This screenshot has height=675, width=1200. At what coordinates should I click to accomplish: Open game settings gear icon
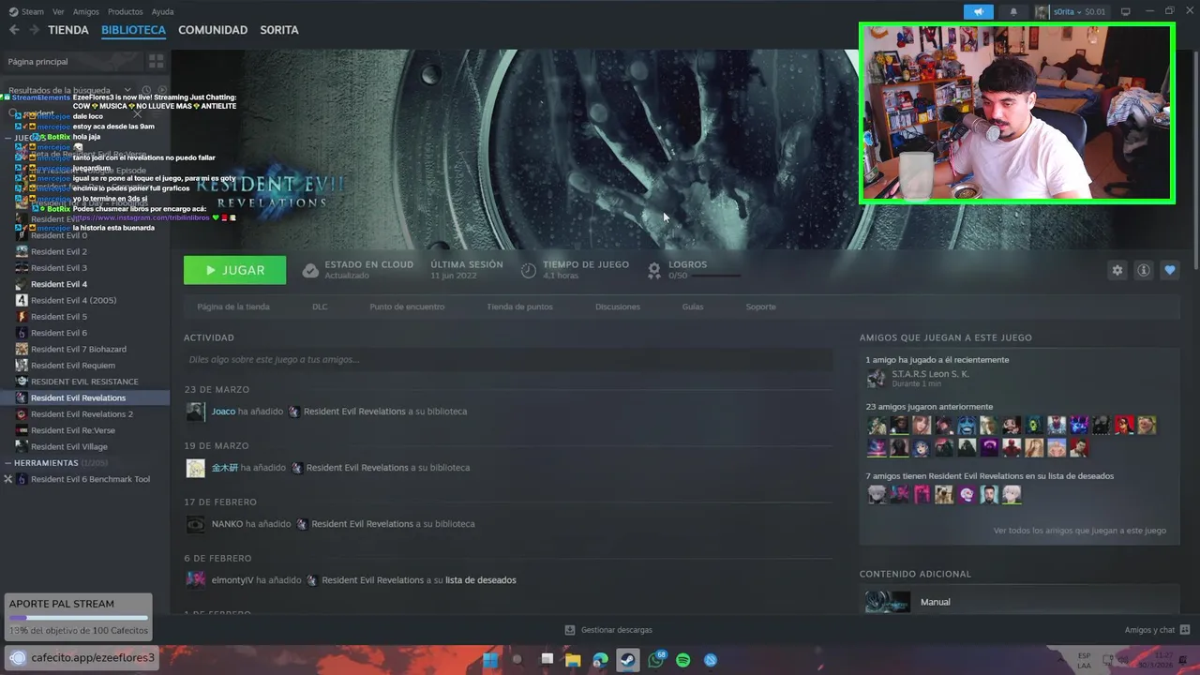click(1117, 270)
